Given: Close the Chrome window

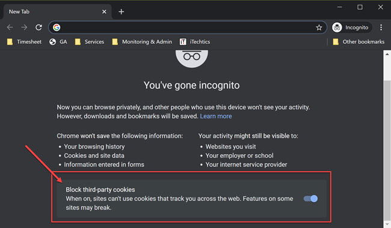Looking at the screenshot, I should pos(381,7).
